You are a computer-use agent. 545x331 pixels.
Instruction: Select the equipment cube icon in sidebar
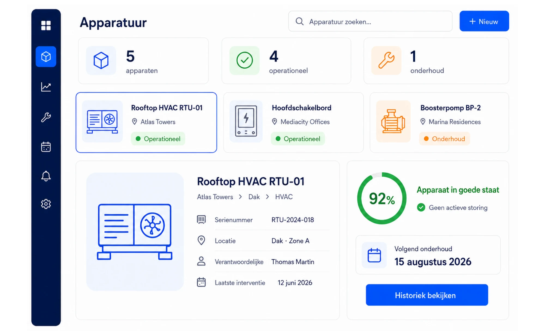(46, 57)
